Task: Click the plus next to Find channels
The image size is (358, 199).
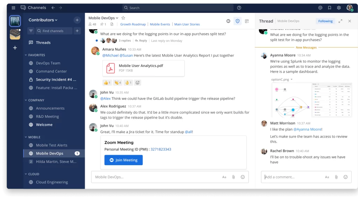Action: [77, 31]
